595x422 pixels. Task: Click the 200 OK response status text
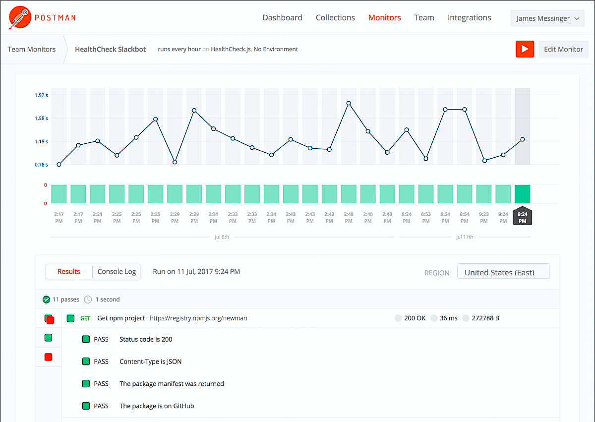click(x=415, y=318)
